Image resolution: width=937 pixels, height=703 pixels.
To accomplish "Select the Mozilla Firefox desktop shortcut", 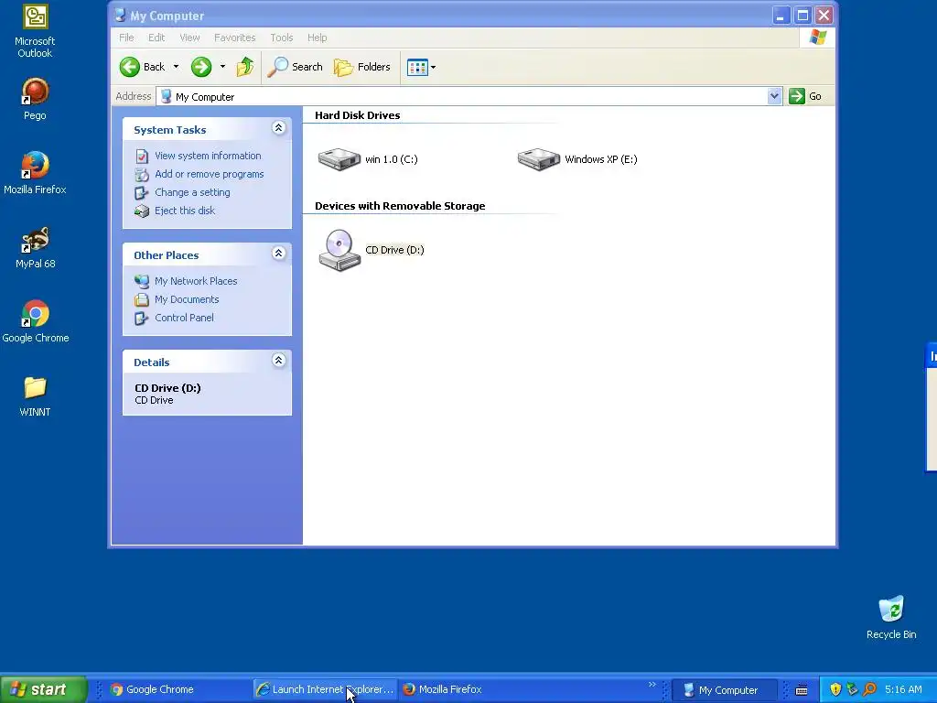I will tap(35, 173).
